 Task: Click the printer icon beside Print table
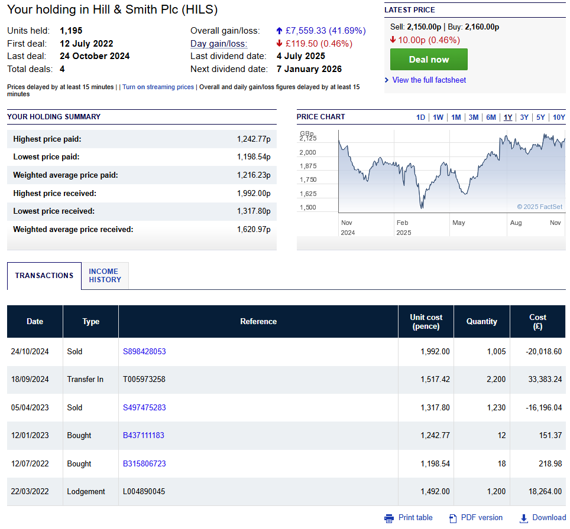(x=389, y=518)
